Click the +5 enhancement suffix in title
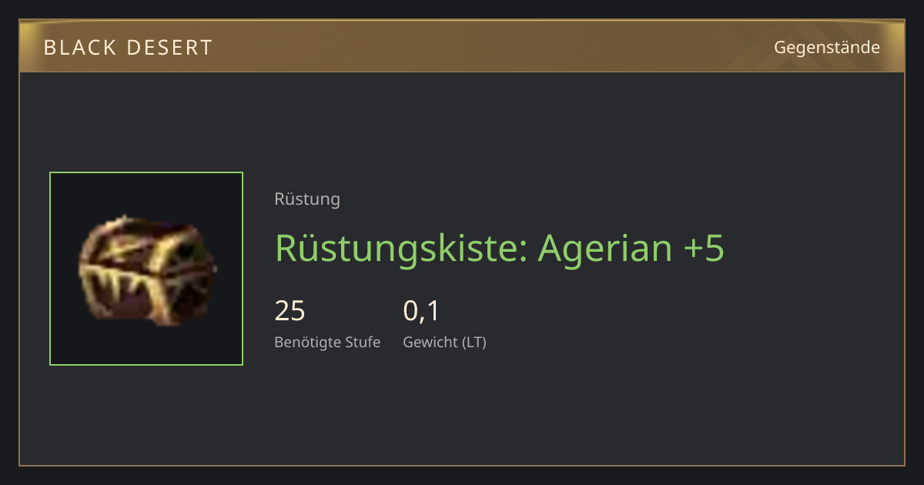This screenshot has width=924, height=485. coord(704,248)
